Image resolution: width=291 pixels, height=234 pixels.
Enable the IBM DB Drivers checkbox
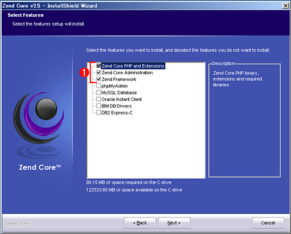coord(99,106)
